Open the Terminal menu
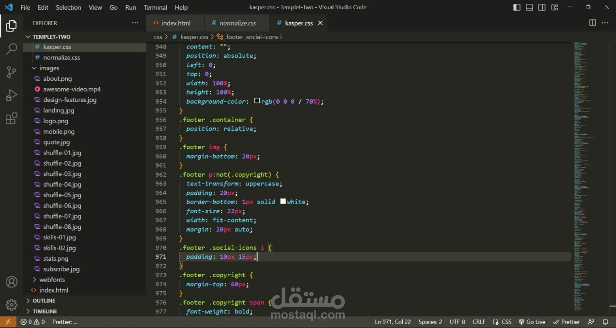Image resolution: width=616 pixels, height=328 pixels. (155, 7)
